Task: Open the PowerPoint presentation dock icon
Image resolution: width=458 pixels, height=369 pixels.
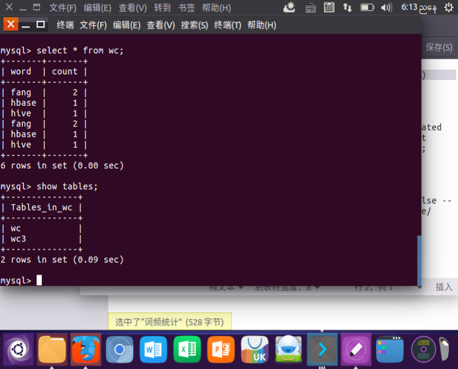Action: coord(221,349)
